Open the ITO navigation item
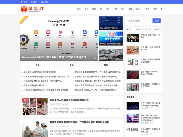This screenshot has width=183, height=137. 108,9
